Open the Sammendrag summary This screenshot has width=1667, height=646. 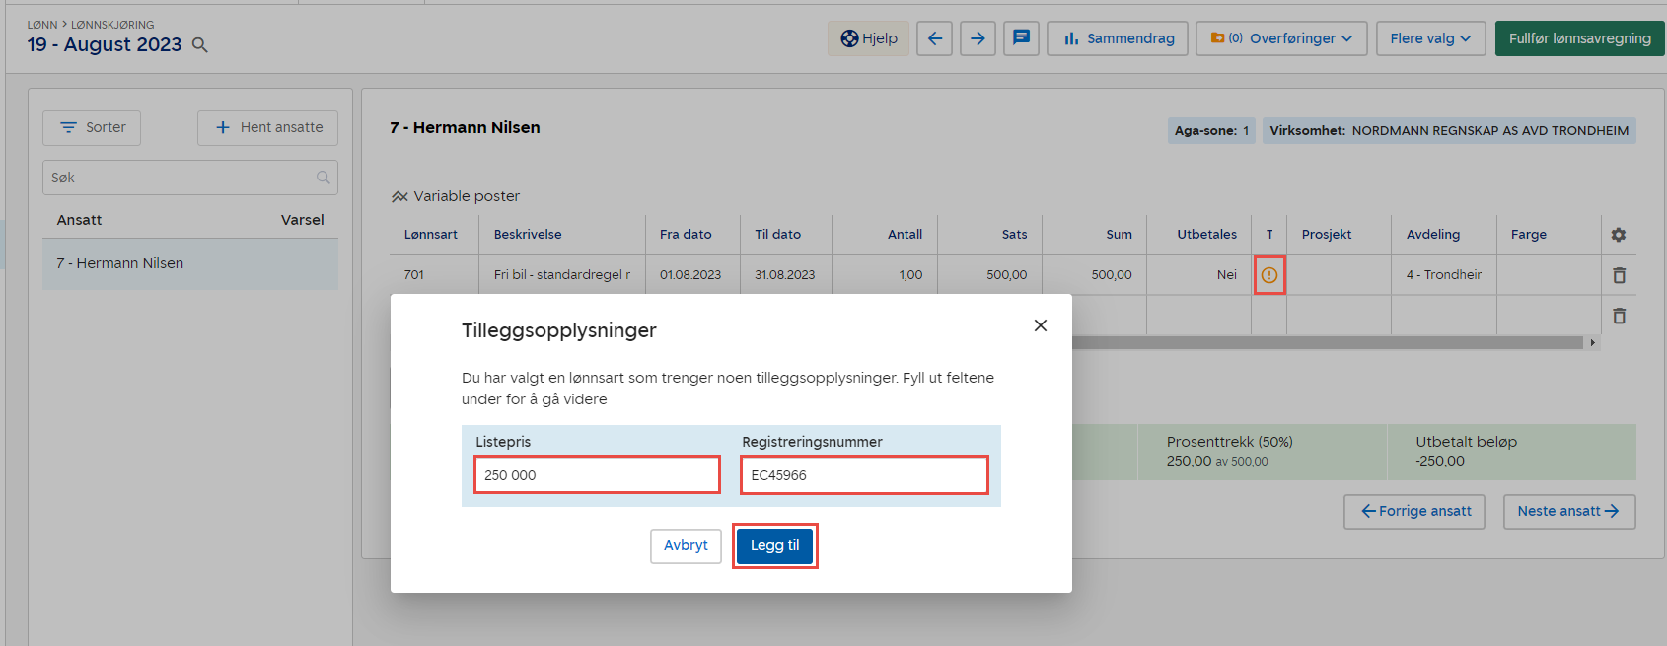click(1117, 38)
